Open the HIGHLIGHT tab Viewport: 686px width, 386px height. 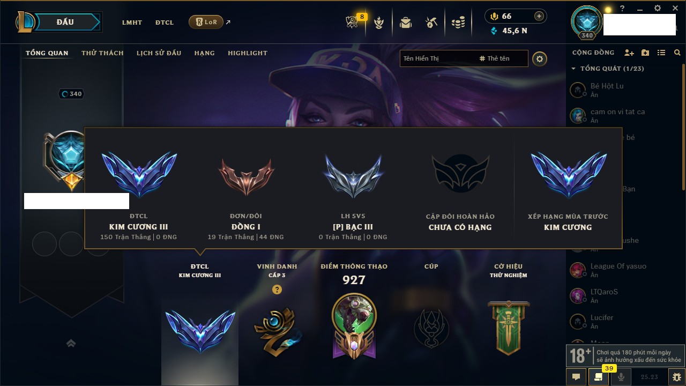click(248, 53)
